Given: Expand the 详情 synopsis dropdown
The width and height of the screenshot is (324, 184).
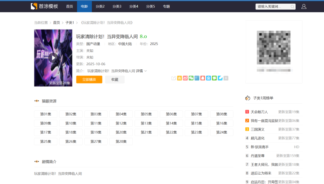Looking at the screenshot, I should pos(141,71).
